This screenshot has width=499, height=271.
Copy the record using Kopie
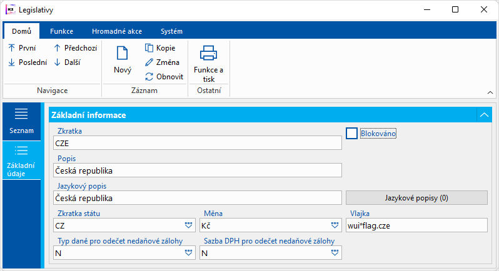pyautogui.click(x=160, y=48)
